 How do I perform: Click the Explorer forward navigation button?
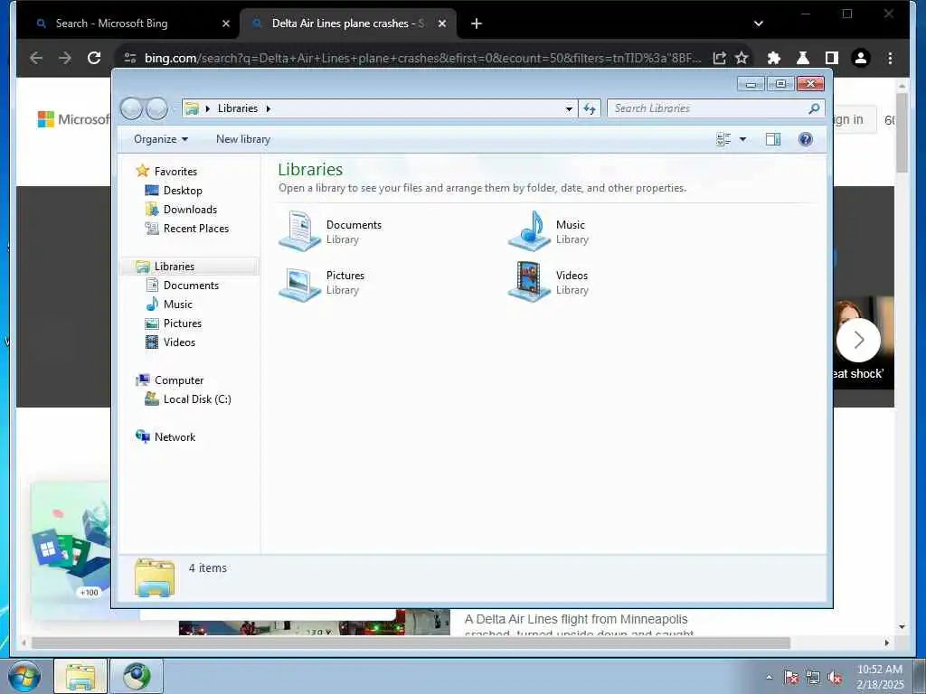click(x=157, y=108)
